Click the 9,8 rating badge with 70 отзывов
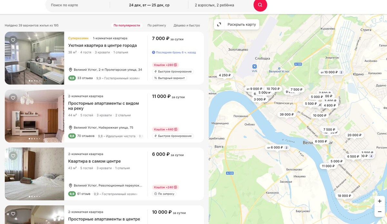The image size is (387, 224). point(72,136)
